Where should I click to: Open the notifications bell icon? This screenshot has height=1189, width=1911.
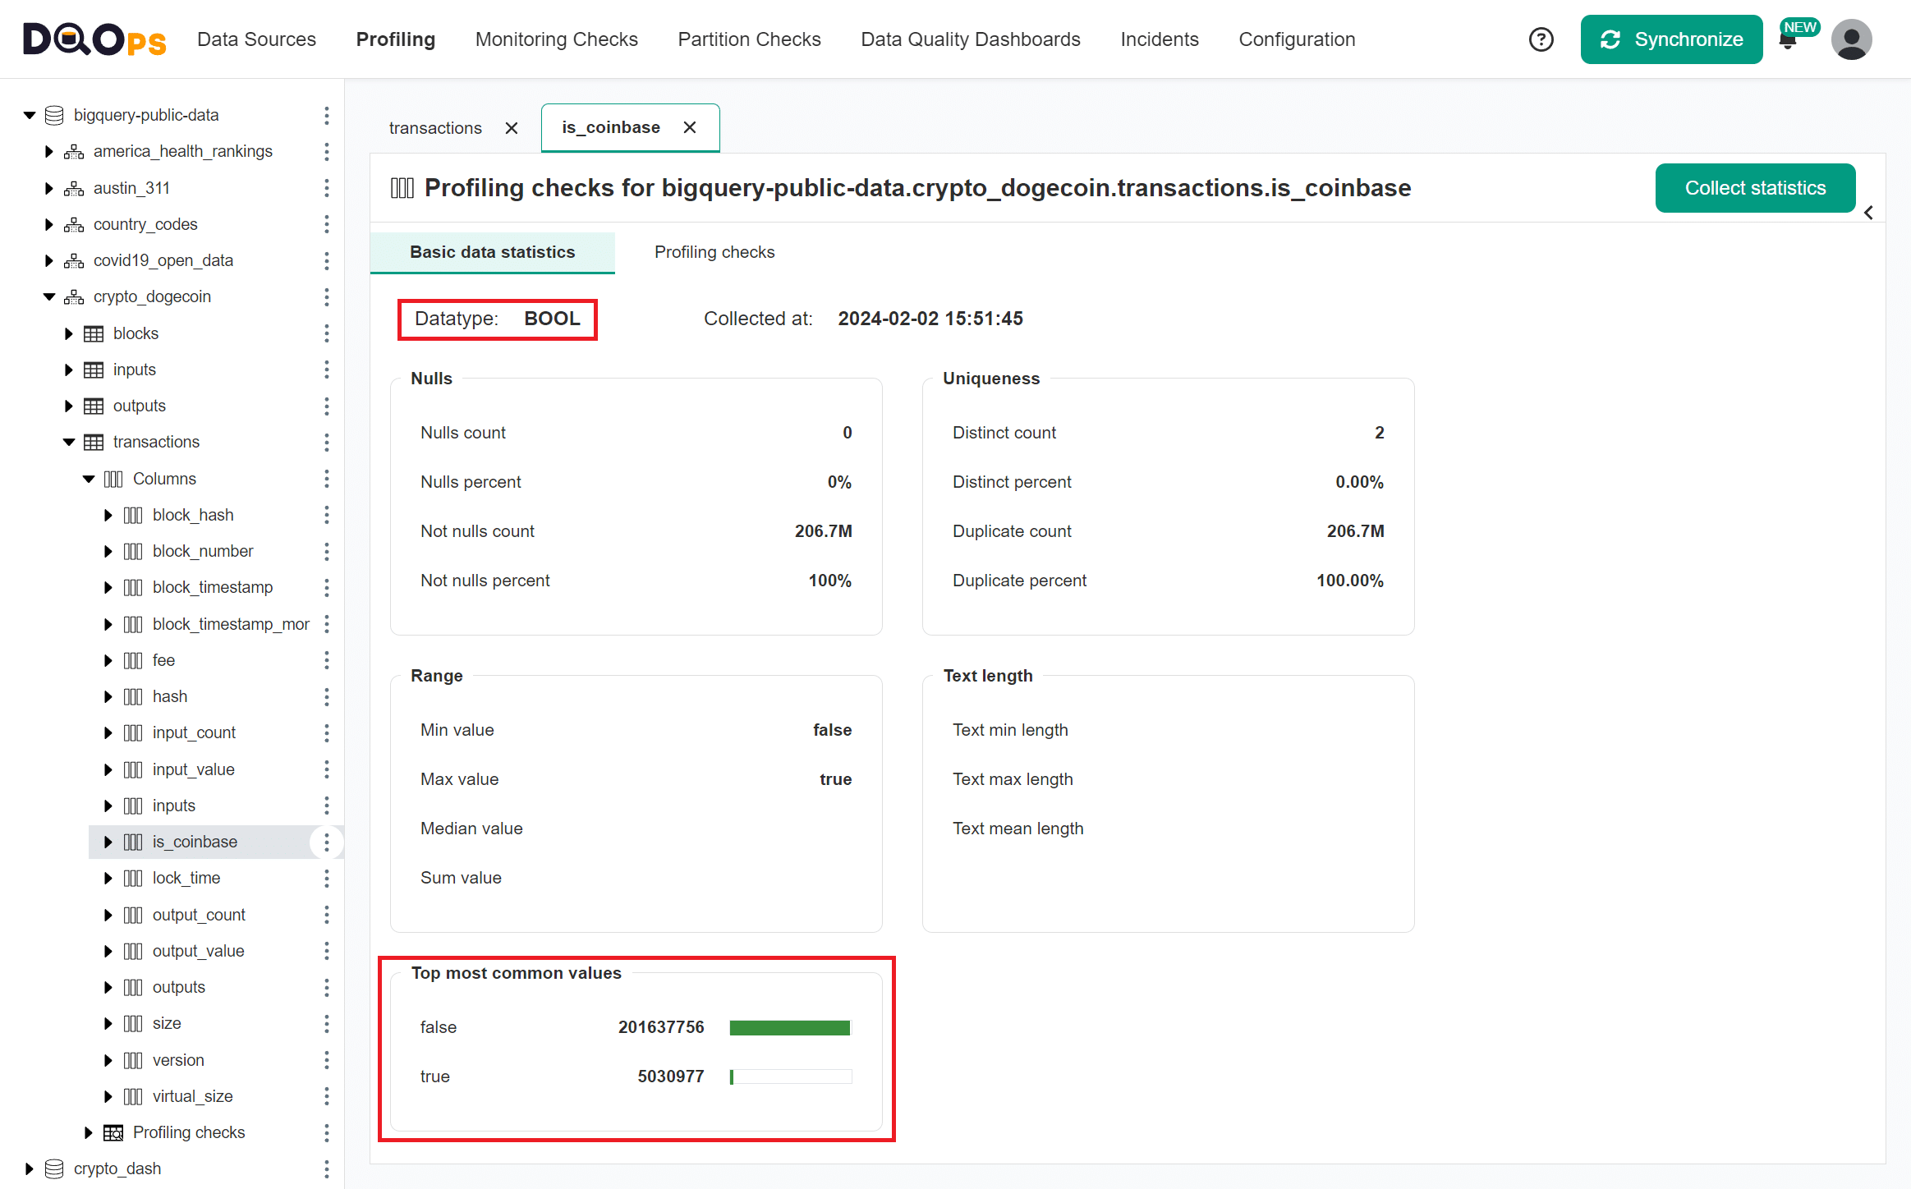coord(1787,42)
